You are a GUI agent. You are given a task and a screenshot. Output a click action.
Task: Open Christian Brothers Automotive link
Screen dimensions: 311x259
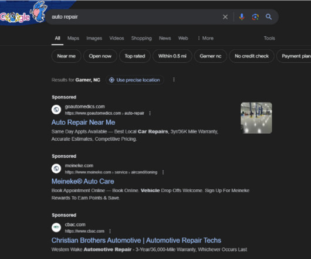coord(136,240)
